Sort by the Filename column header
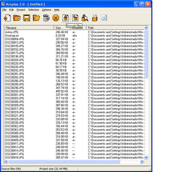The height and width of the screenshot is (172, 175). (x=29, y=28)
